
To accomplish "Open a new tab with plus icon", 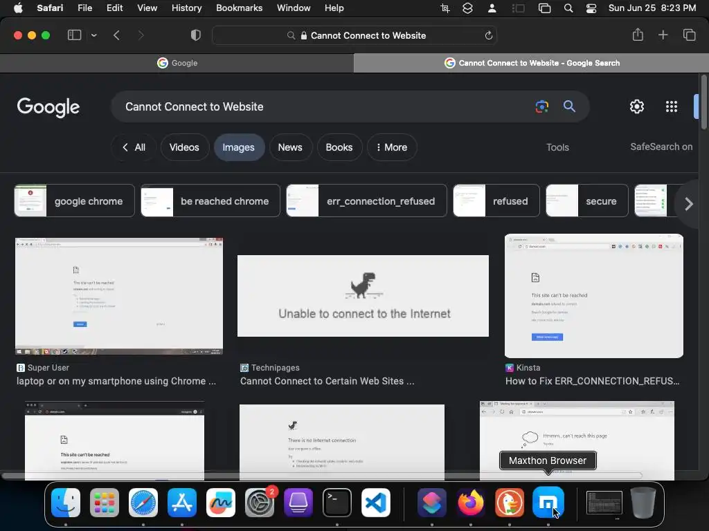I will (x=663, y=35).
